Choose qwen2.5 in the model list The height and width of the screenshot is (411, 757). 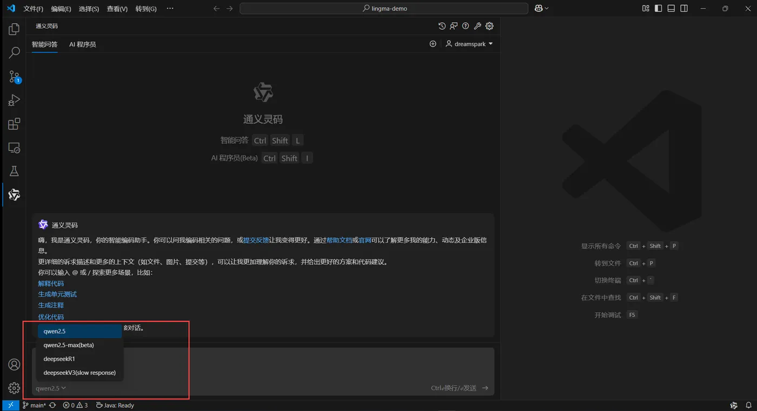coord(80,331)
